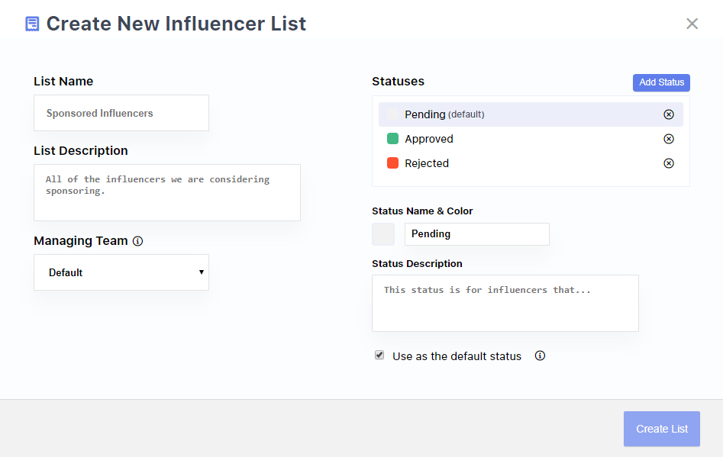Toggle Use as the default status checkbox
Screen dimensions: 723x457
click(x=379, y=356)
